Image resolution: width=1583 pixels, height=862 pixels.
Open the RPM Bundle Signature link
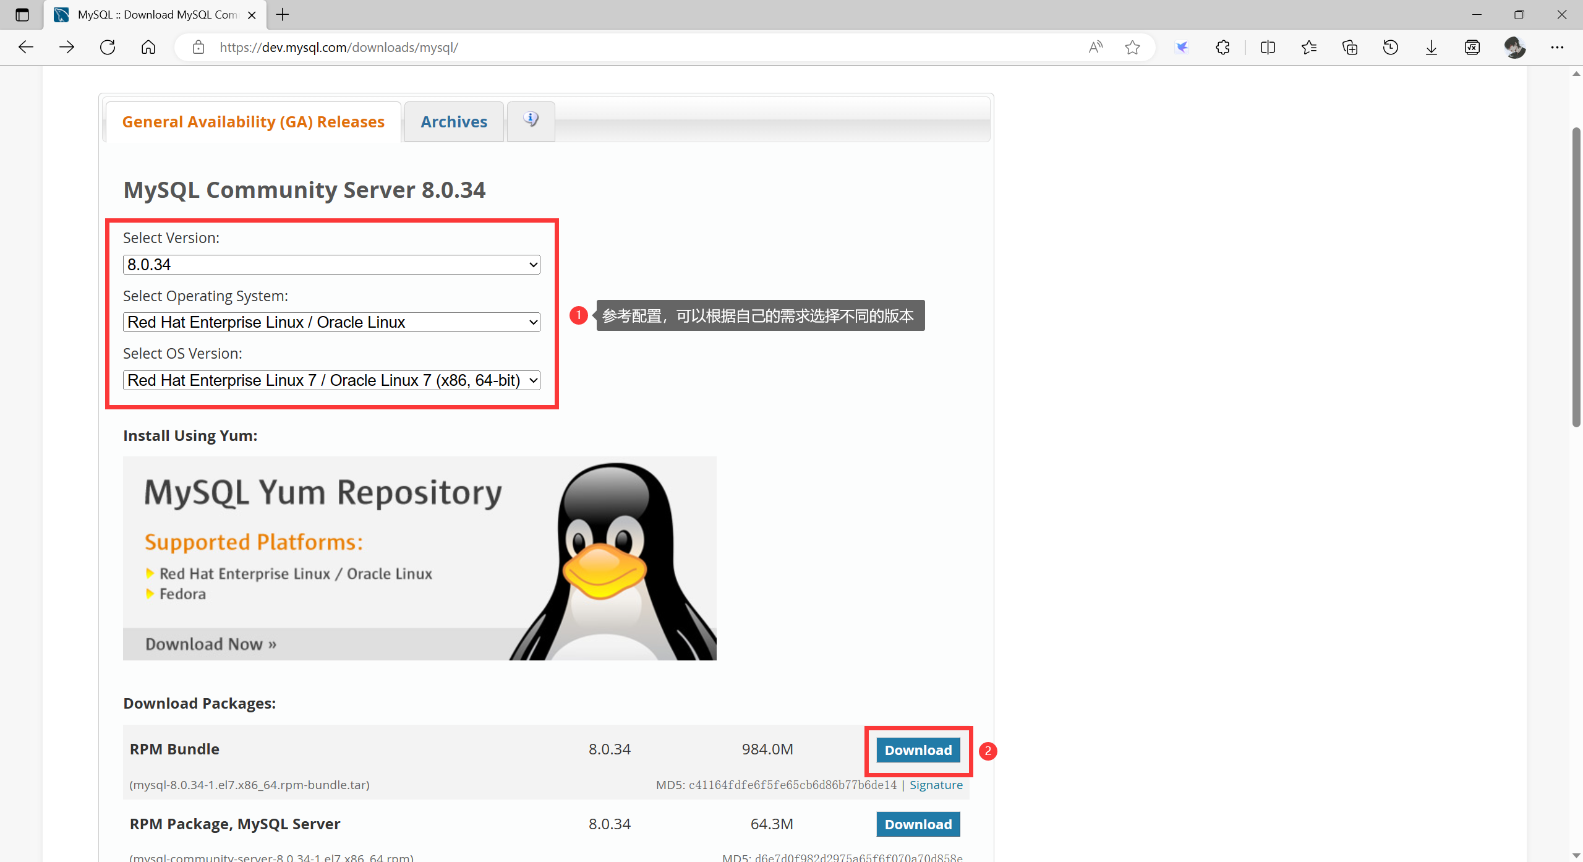936,785
